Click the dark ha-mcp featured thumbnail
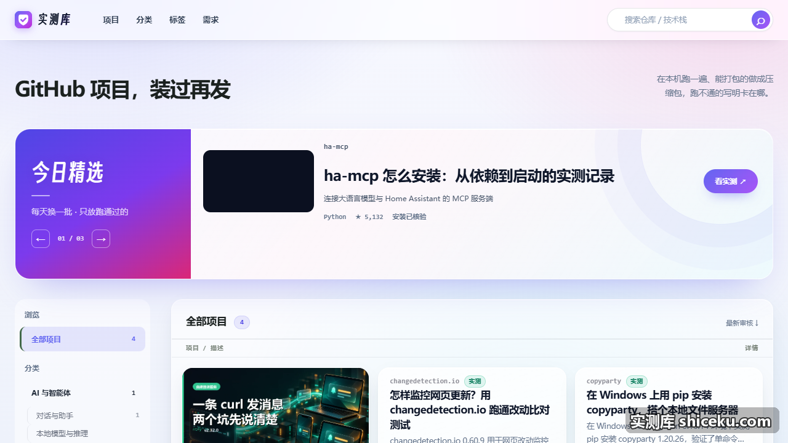This screenshot has height=443, width=788. pos(259,181)
